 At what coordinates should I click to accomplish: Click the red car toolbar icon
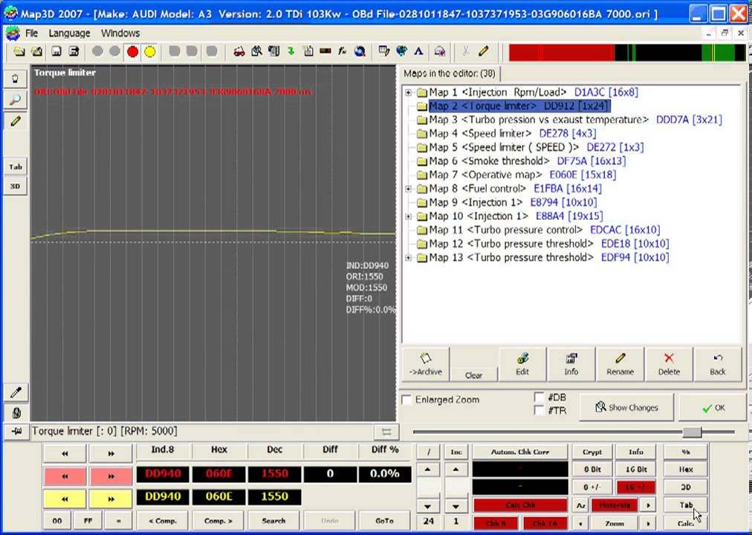pos(239,51)
